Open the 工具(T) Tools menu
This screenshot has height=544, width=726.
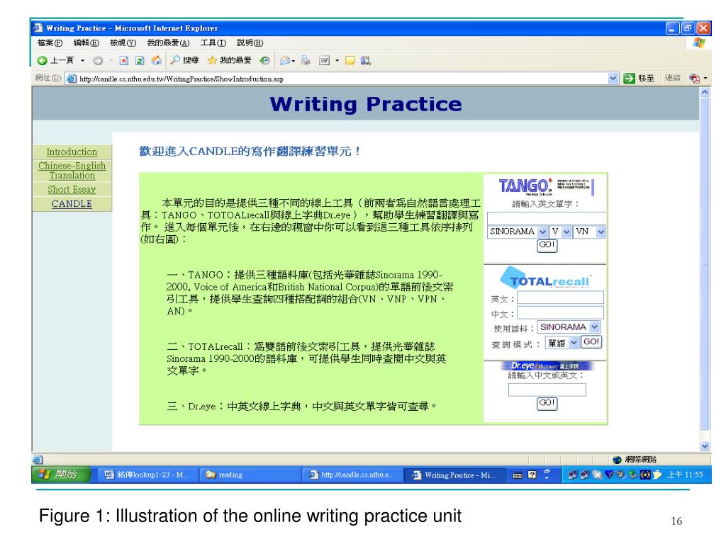(213, 43)
